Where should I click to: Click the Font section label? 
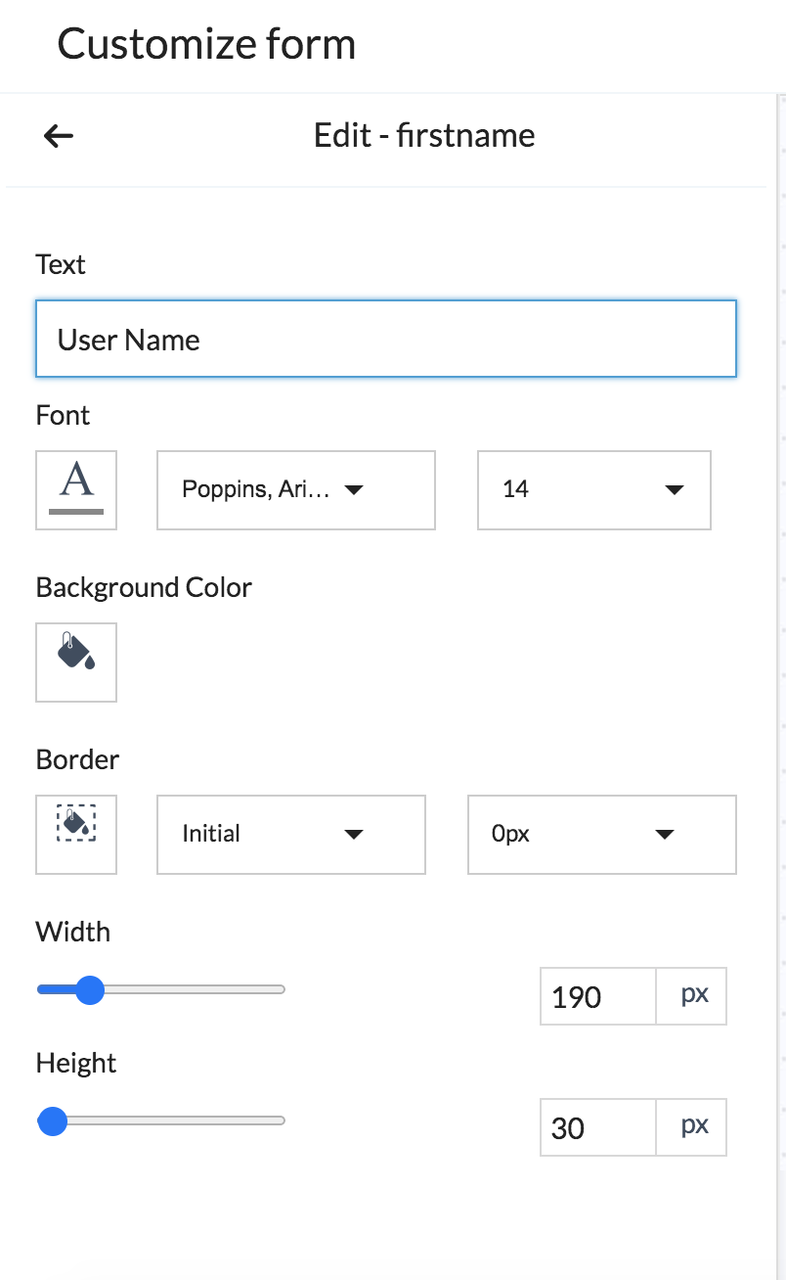coord(62,415)
